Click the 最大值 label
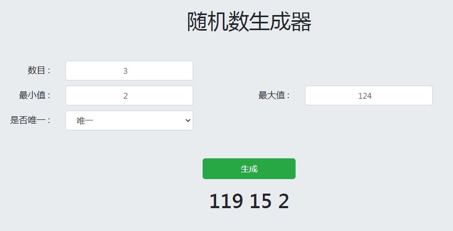The image size is (453, 231). coord(274,96)
